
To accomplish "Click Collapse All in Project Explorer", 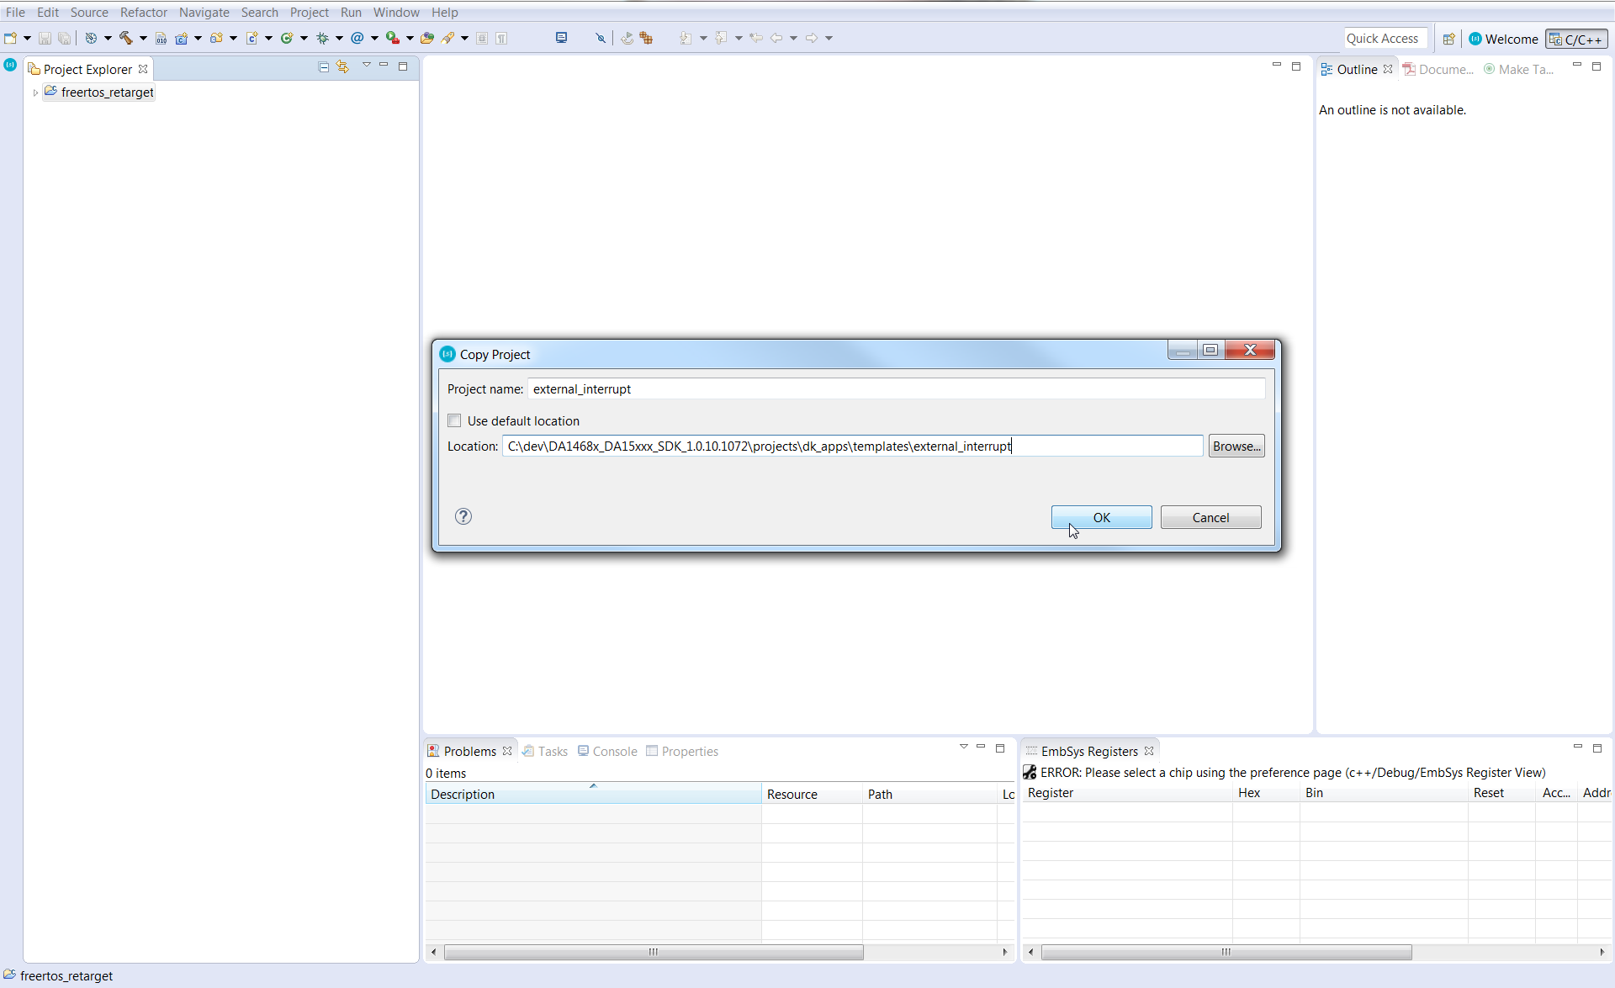I will [324, 67].
